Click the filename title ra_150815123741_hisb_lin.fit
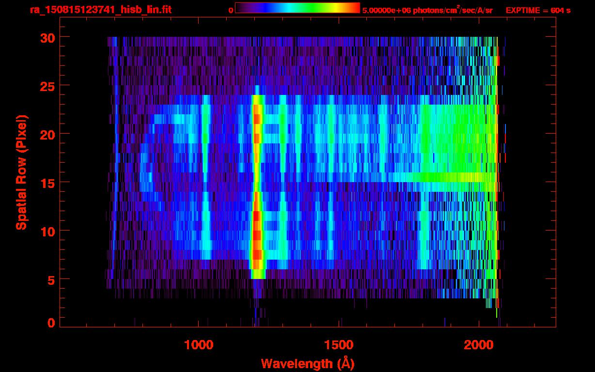The width and height of the screenshot is (595, 372). click(x=100, y=9)
